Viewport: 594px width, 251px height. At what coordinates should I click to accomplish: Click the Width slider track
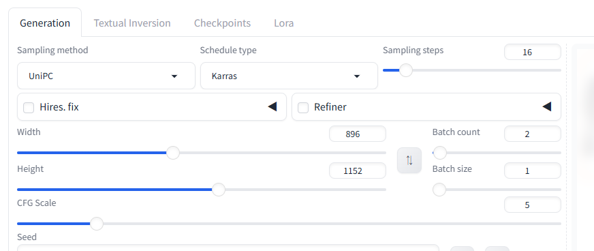click(x=202, y=153)
